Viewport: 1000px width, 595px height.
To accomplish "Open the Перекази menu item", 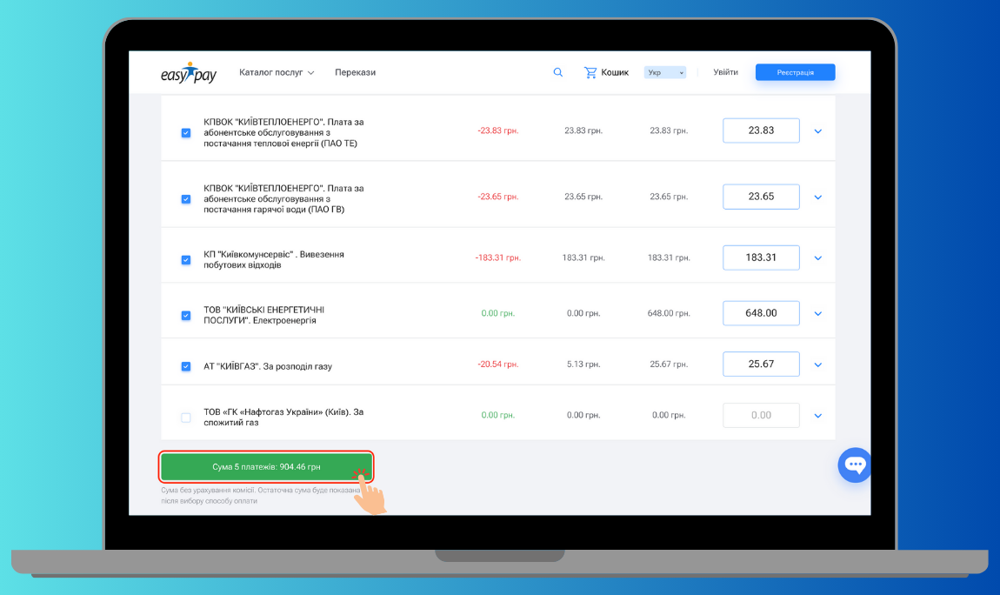I will [x=355, y=72].
